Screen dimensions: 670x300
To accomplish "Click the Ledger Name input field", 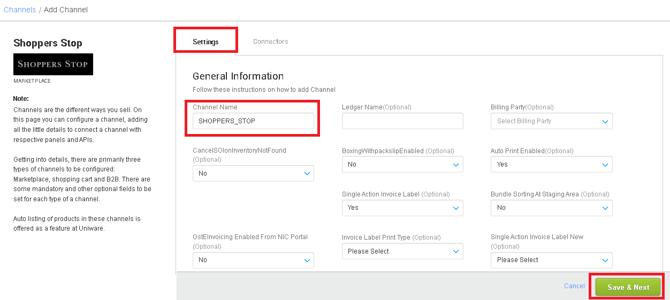I will point(402,121).
